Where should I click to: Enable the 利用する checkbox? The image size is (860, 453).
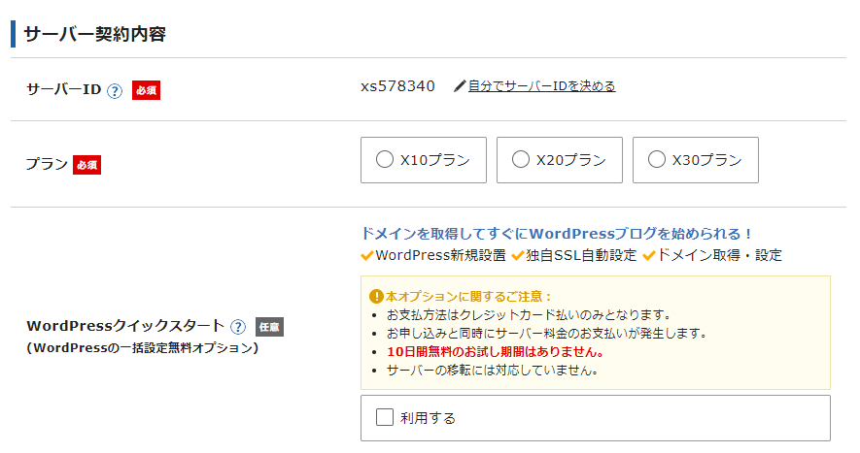tap(385, 417)
